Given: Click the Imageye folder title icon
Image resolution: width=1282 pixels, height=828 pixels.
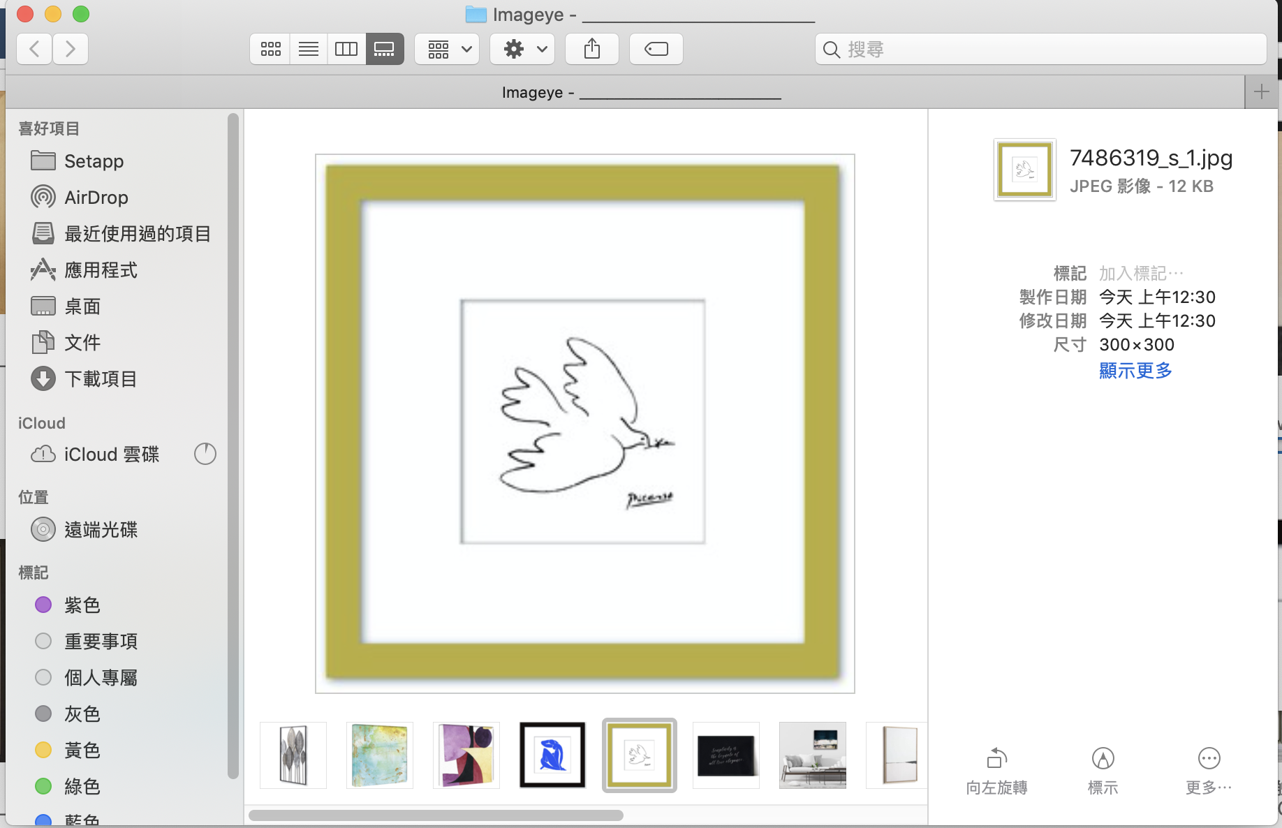Looking at the screenshot, I should pos(476,14).
